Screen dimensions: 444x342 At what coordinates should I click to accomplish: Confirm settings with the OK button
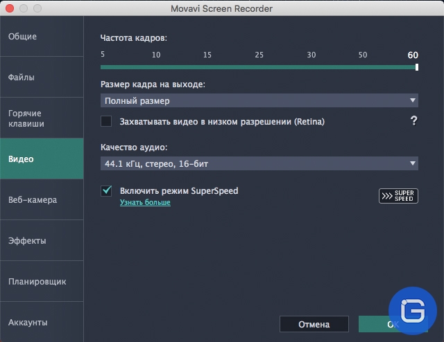[393, 324]
